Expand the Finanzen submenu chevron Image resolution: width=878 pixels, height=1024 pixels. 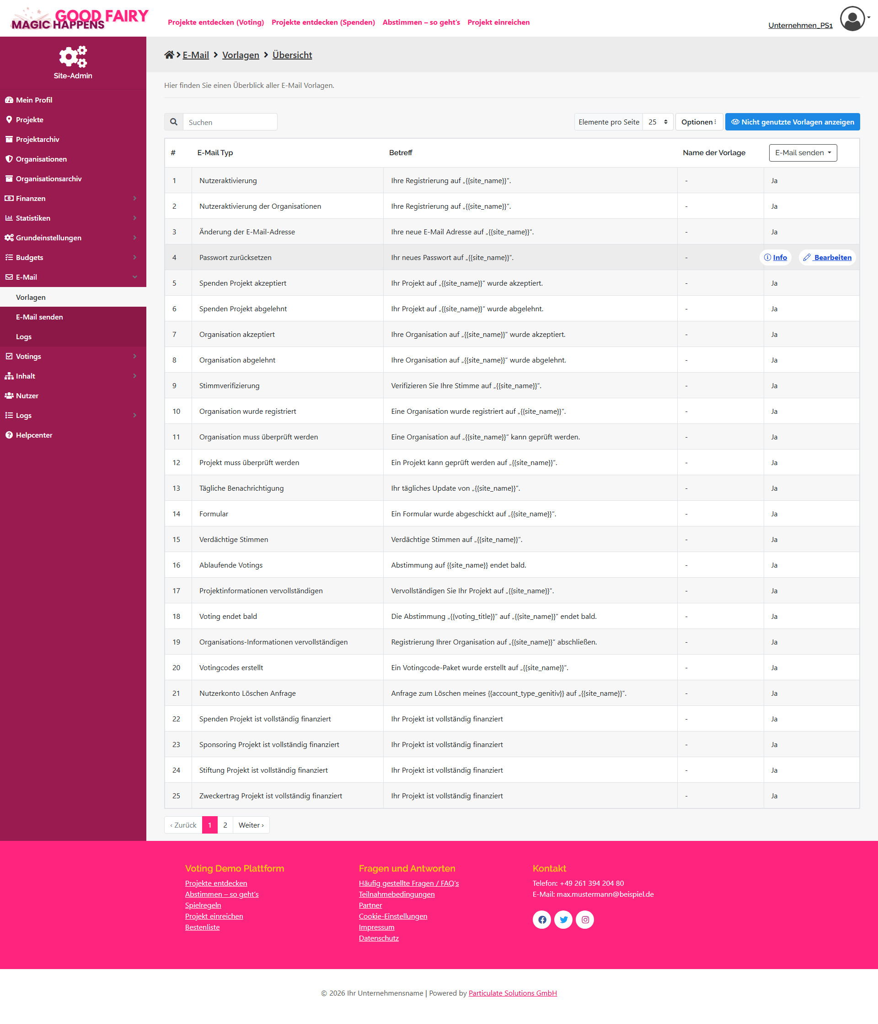point(135,199)
